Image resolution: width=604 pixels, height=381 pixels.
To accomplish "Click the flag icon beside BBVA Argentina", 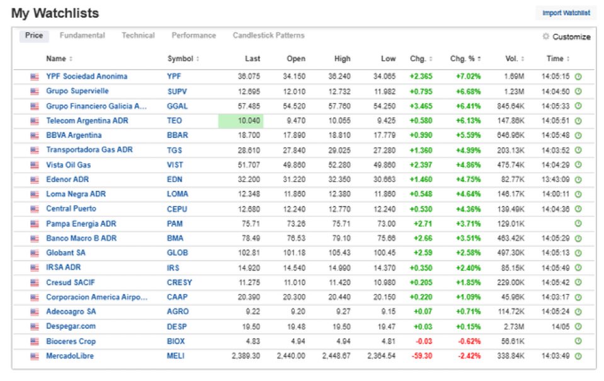I will point(35,135).
